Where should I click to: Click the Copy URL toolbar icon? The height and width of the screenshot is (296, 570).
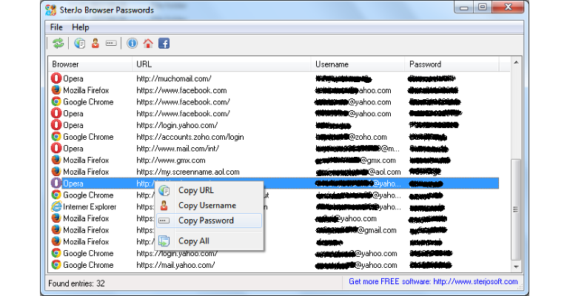(x=80, y=44)
